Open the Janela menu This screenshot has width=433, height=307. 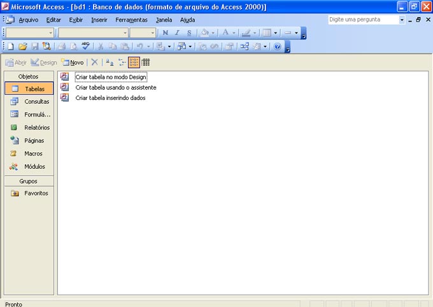164,20
